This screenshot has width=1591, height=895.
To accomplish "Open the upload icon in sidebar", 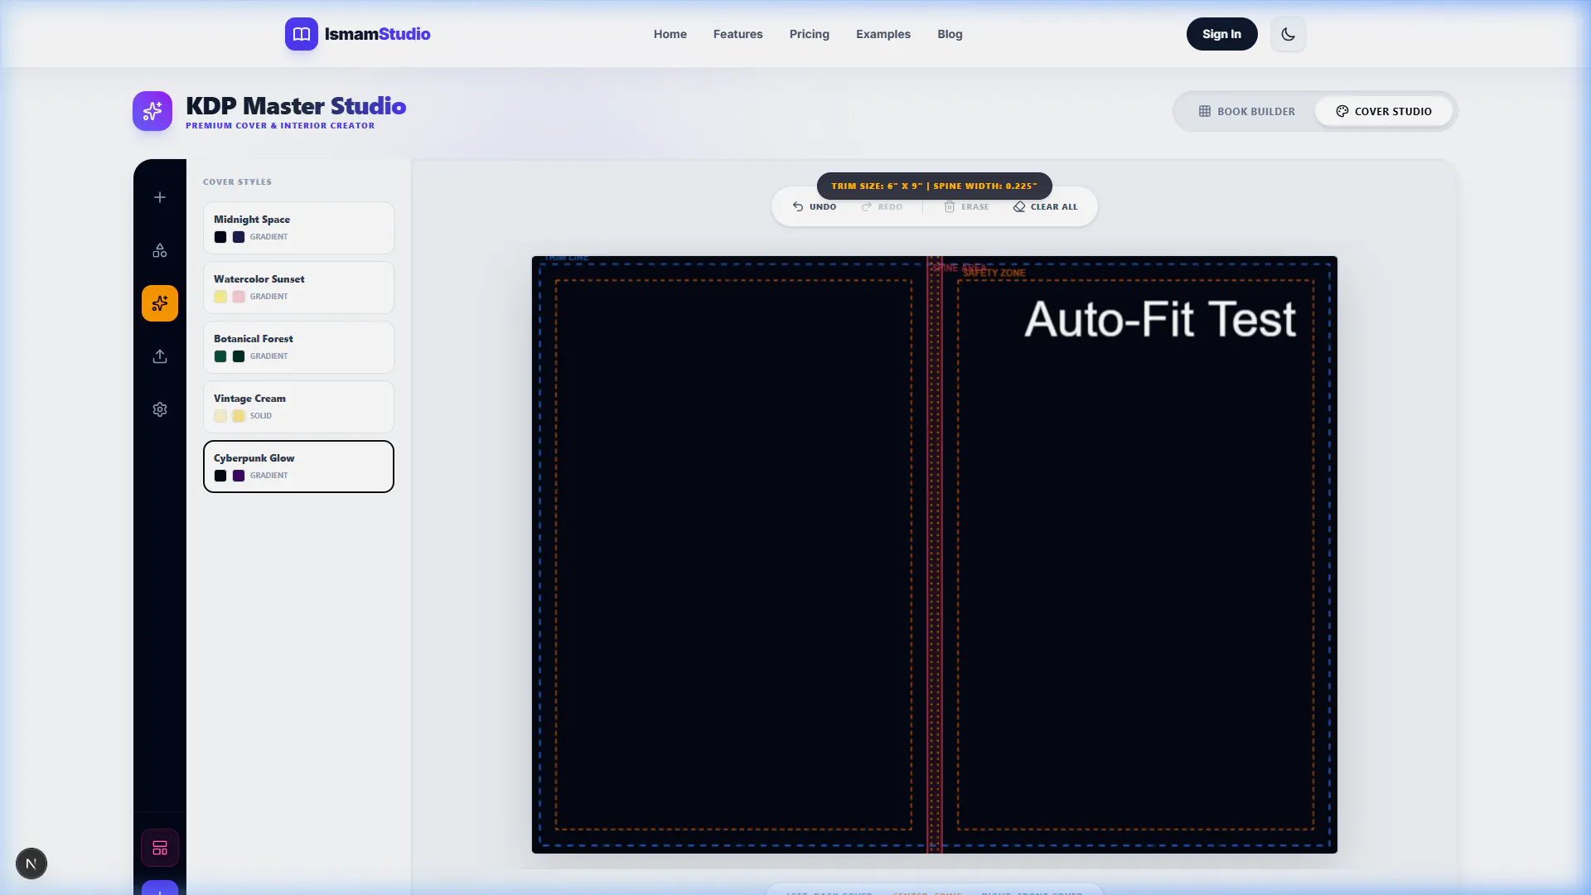I will (160, 356).
